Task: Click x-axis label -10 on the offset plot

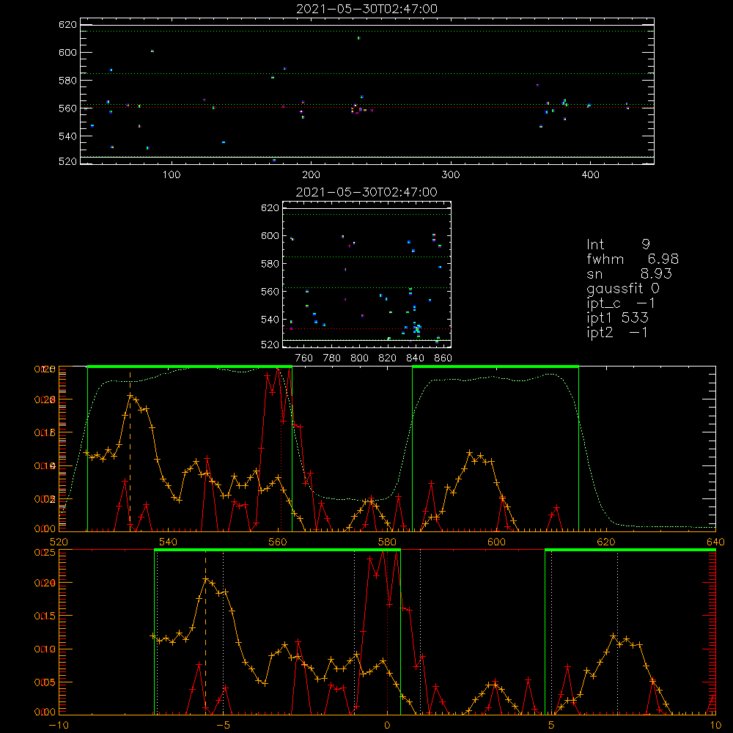Action: pyautogui.click(x=59, y=725)
